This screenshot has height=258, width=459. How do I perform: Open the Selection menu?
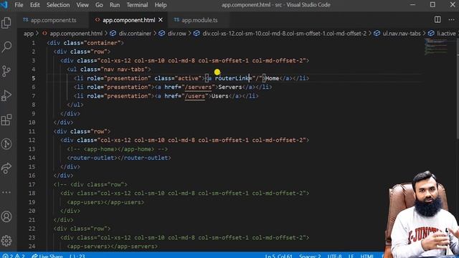[x=58, y=5]
